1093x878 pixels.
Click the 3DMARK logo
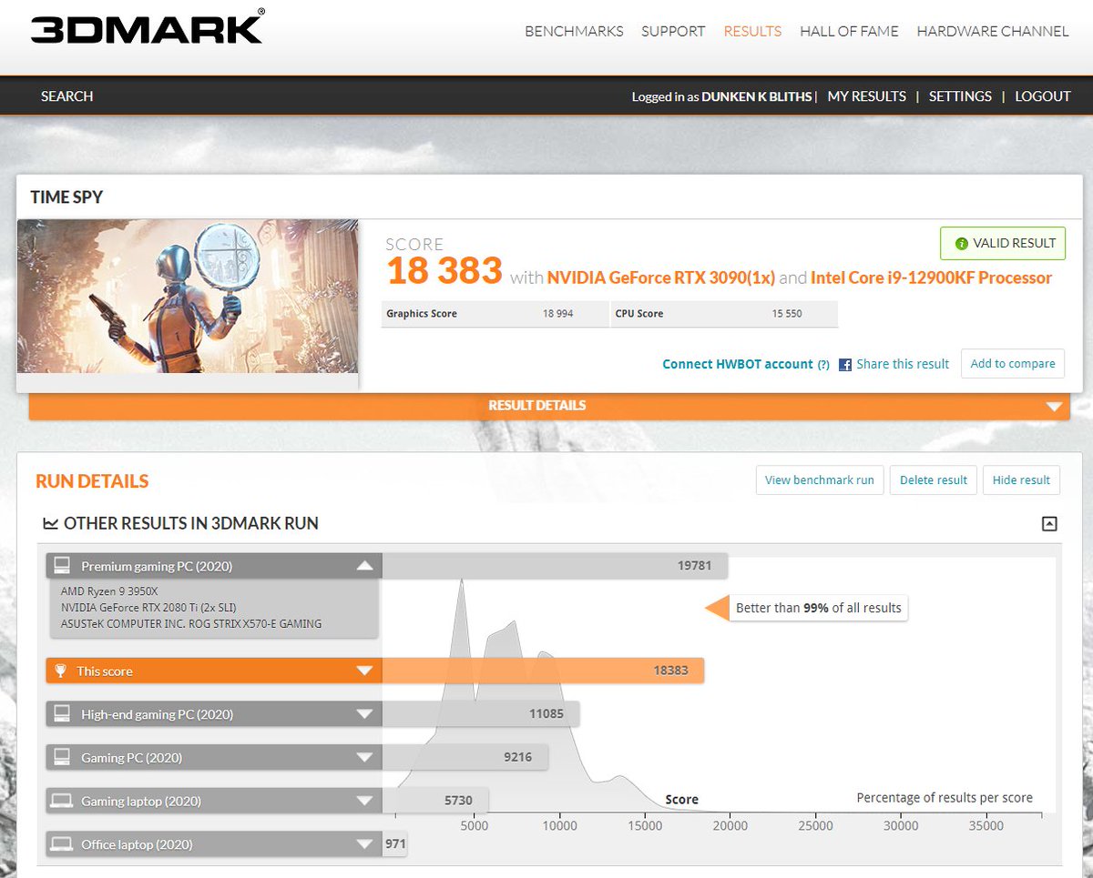click(146, 28)
